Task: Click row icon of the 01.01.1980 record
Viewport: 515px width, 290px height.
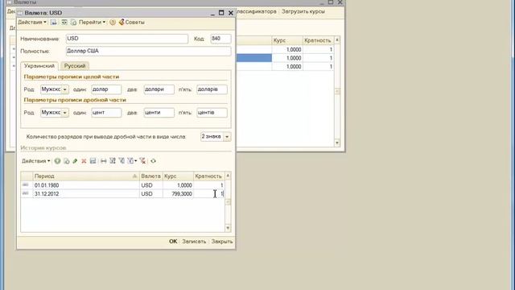Action: [26, 185]
